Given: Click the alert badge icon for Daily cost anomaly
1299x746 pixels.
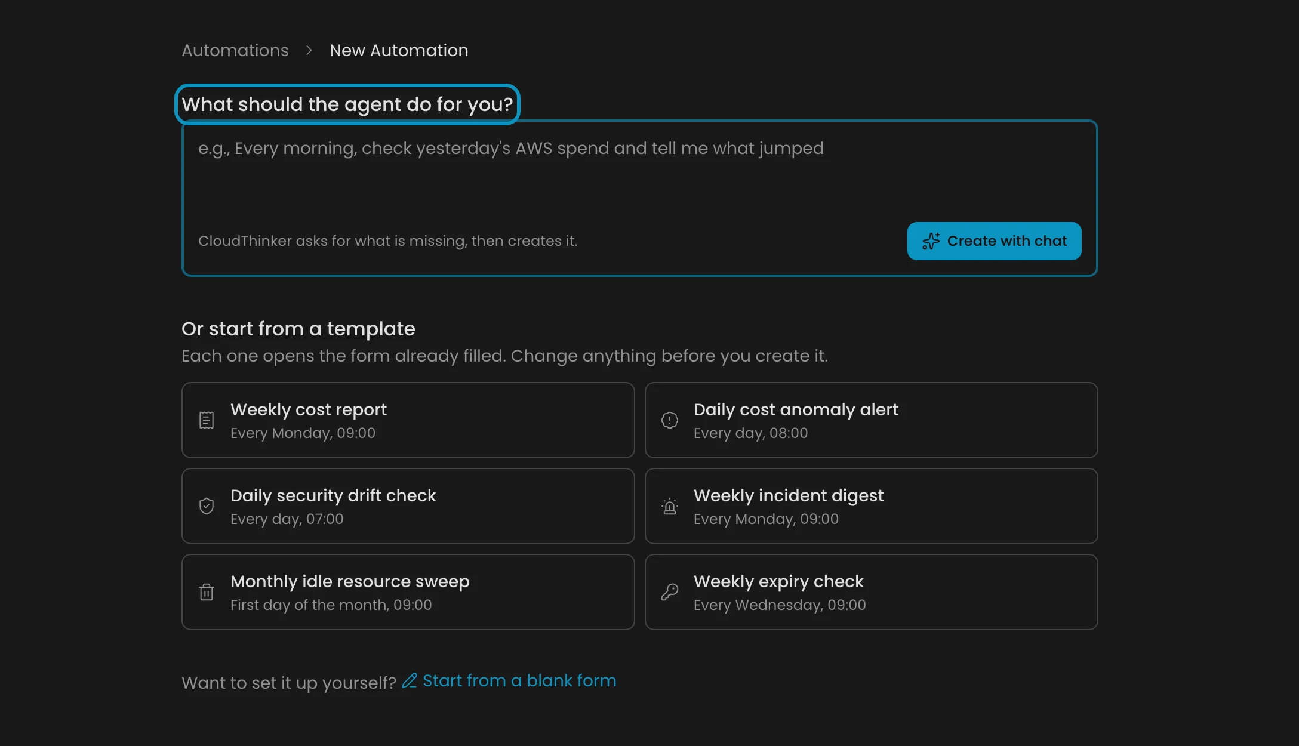Looking at the screenshot, I should click(x=670, y=420).
